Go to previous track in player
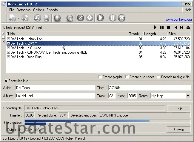Image resolution: width=194 pixels, height=142 pixels. (175, 27)
